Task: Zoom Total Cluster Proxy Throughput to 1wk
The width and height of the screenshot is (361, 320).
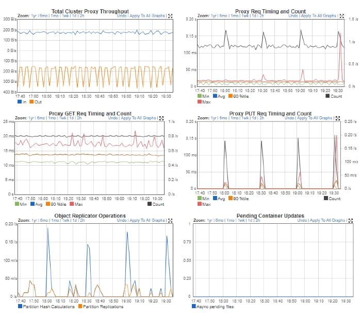Action: 65,15
